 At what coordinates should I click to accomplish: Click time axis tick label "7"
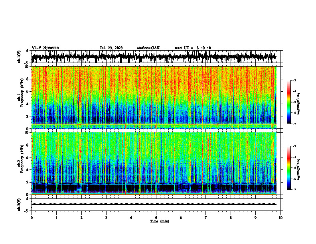click(206, 217)
